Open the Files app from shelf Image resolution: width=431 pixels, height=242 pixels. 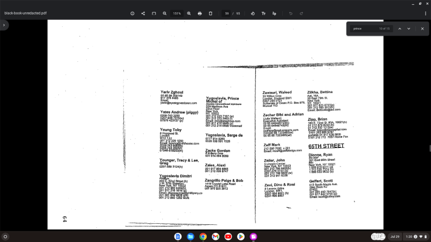tap(191, 237)
